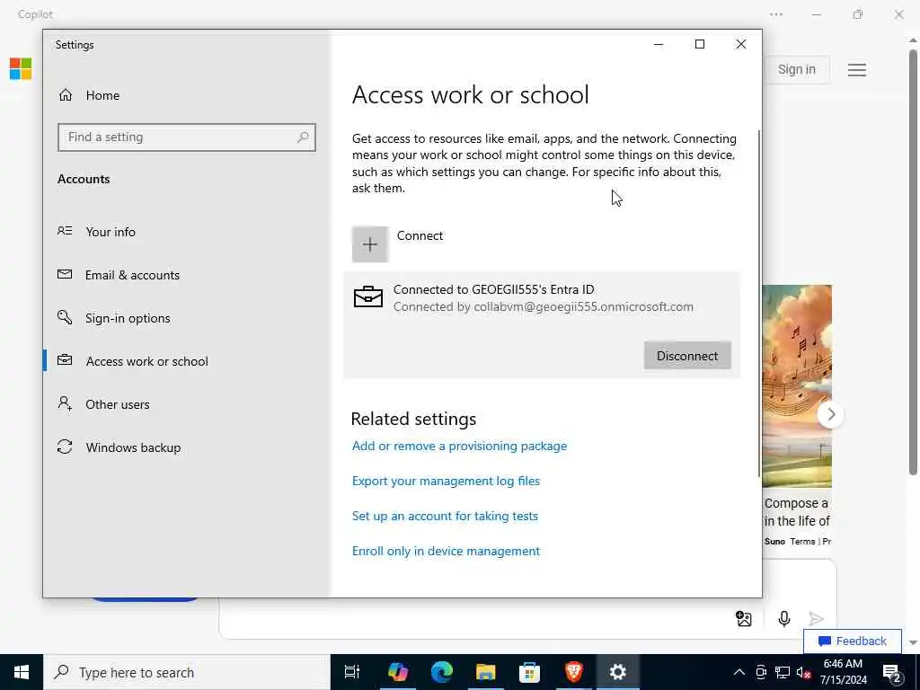
Task: Select the connected Entra ID briefcase icon
Action: coord(367,296)
